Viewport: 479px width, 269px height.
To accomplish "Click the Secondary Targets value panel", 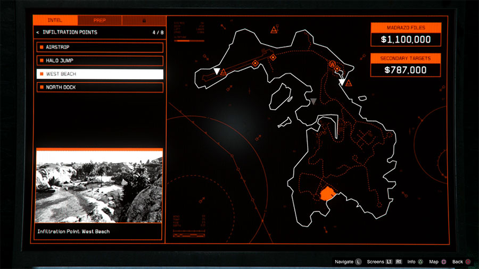I will pyautogui.click(x=406, y=65).
